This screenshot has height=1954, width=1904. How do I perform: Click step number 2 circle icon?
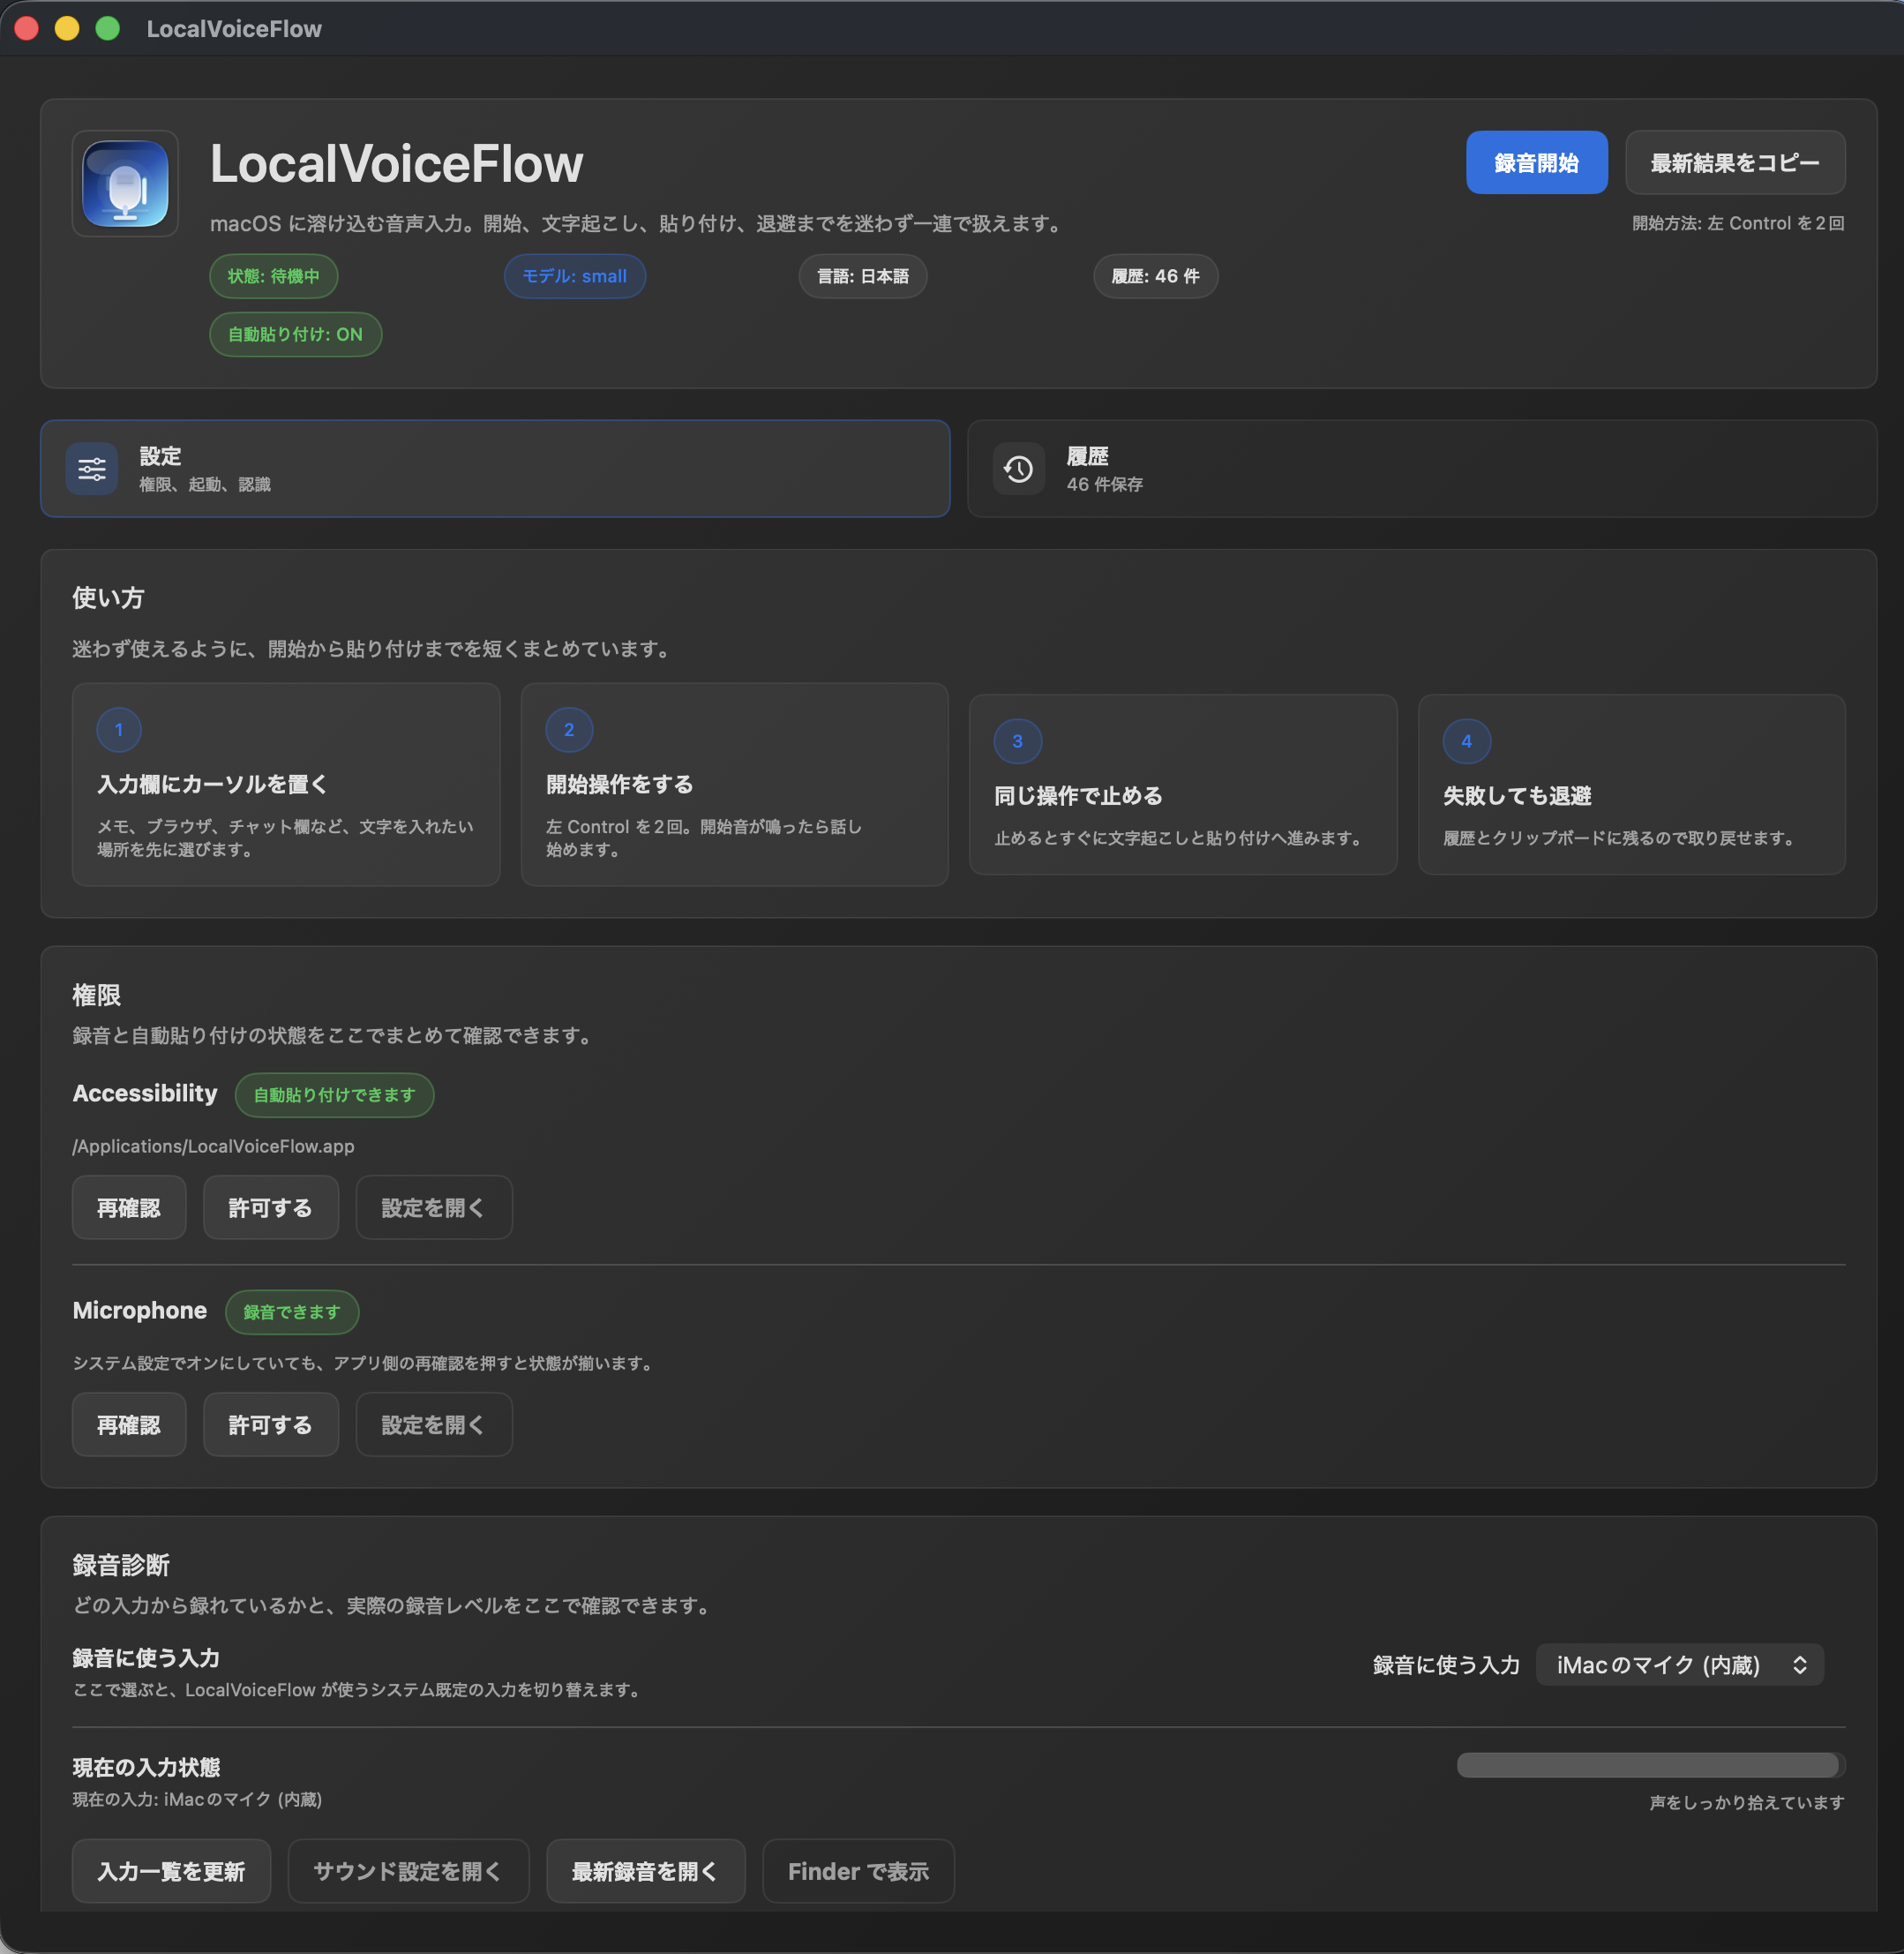click(x=569, y=729)
